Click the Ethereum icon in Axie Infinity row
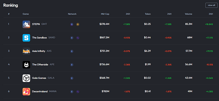219x101 pixels. click(x=72, y=51)
